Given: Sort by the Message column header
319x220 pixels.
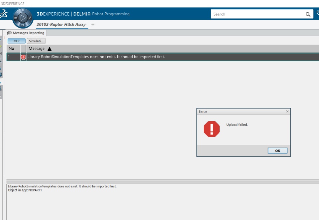Looking at the screenshot, I should 173,49.
